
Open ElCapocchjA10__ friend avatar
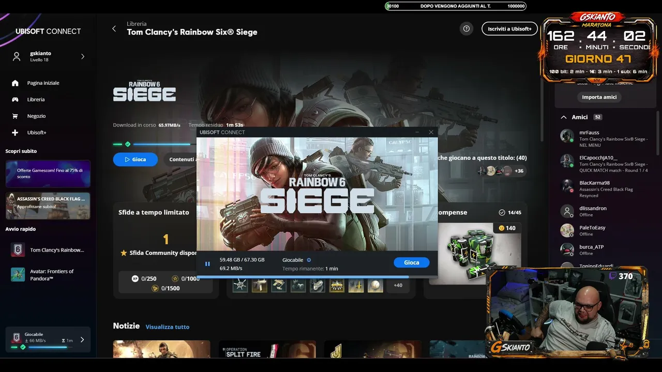pyautogui.click(x=567, y=160)
